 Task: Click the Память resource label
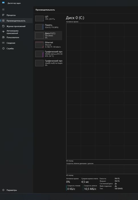[x=49, y=25]
